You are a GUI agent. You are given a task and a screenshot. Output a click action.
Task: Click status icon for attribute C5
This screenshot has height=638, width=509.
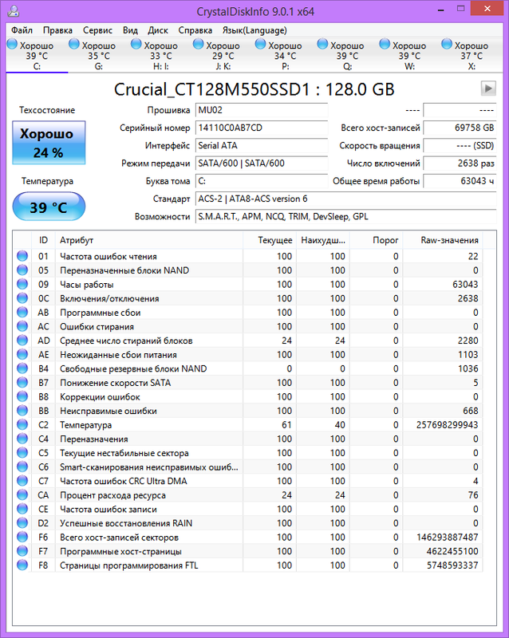(x=22, y=452)
